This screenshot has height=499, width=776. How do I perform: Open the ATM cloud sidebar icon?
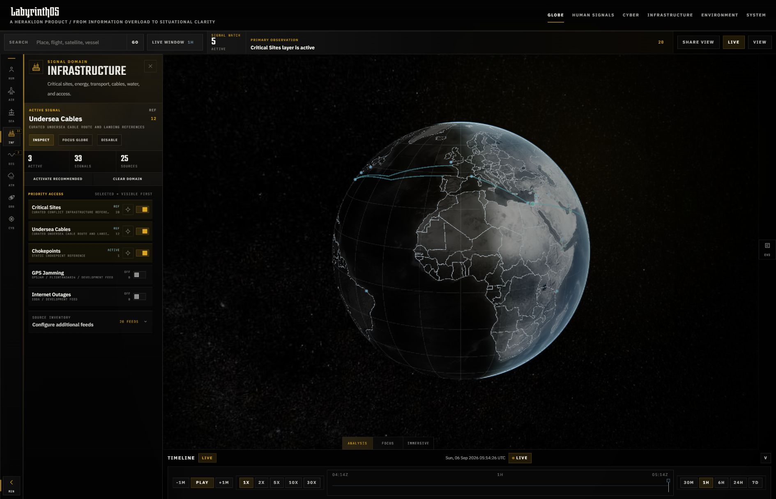click(x=12, y=179)
